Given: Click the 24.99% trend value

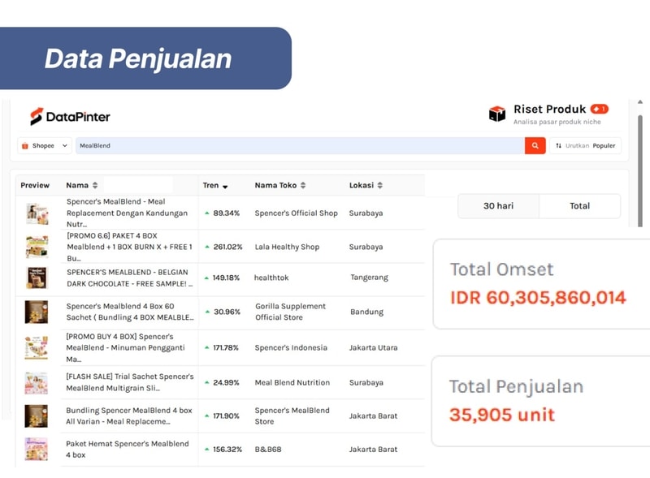Looking at the screenshot, I should click(x=226, y=382).
